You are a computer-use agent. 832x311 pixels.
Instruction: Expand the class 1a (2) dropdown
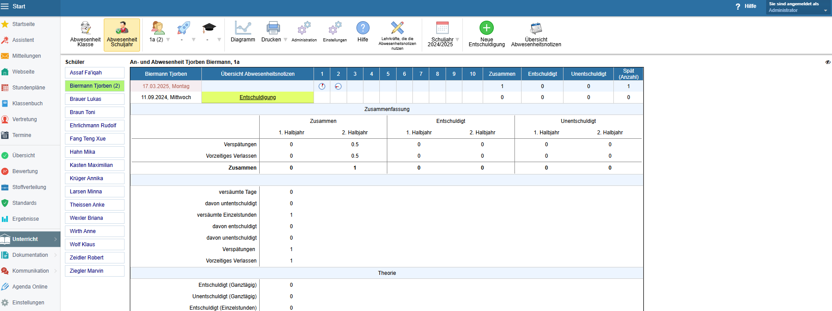[x=168, y=40]
